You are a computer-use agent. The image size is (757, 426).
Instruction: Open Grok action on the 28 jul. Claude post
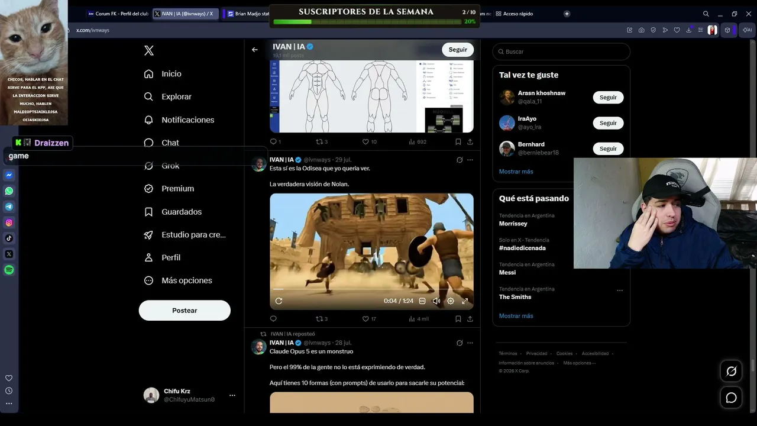[460, 343]
